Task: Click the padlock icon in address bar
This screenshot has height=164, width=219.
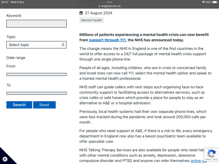Action: [x=99, y=6]
